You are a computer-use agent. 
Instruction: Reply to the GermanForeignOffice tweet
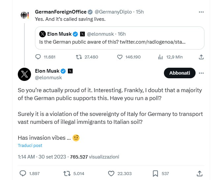tap(38, 57)
